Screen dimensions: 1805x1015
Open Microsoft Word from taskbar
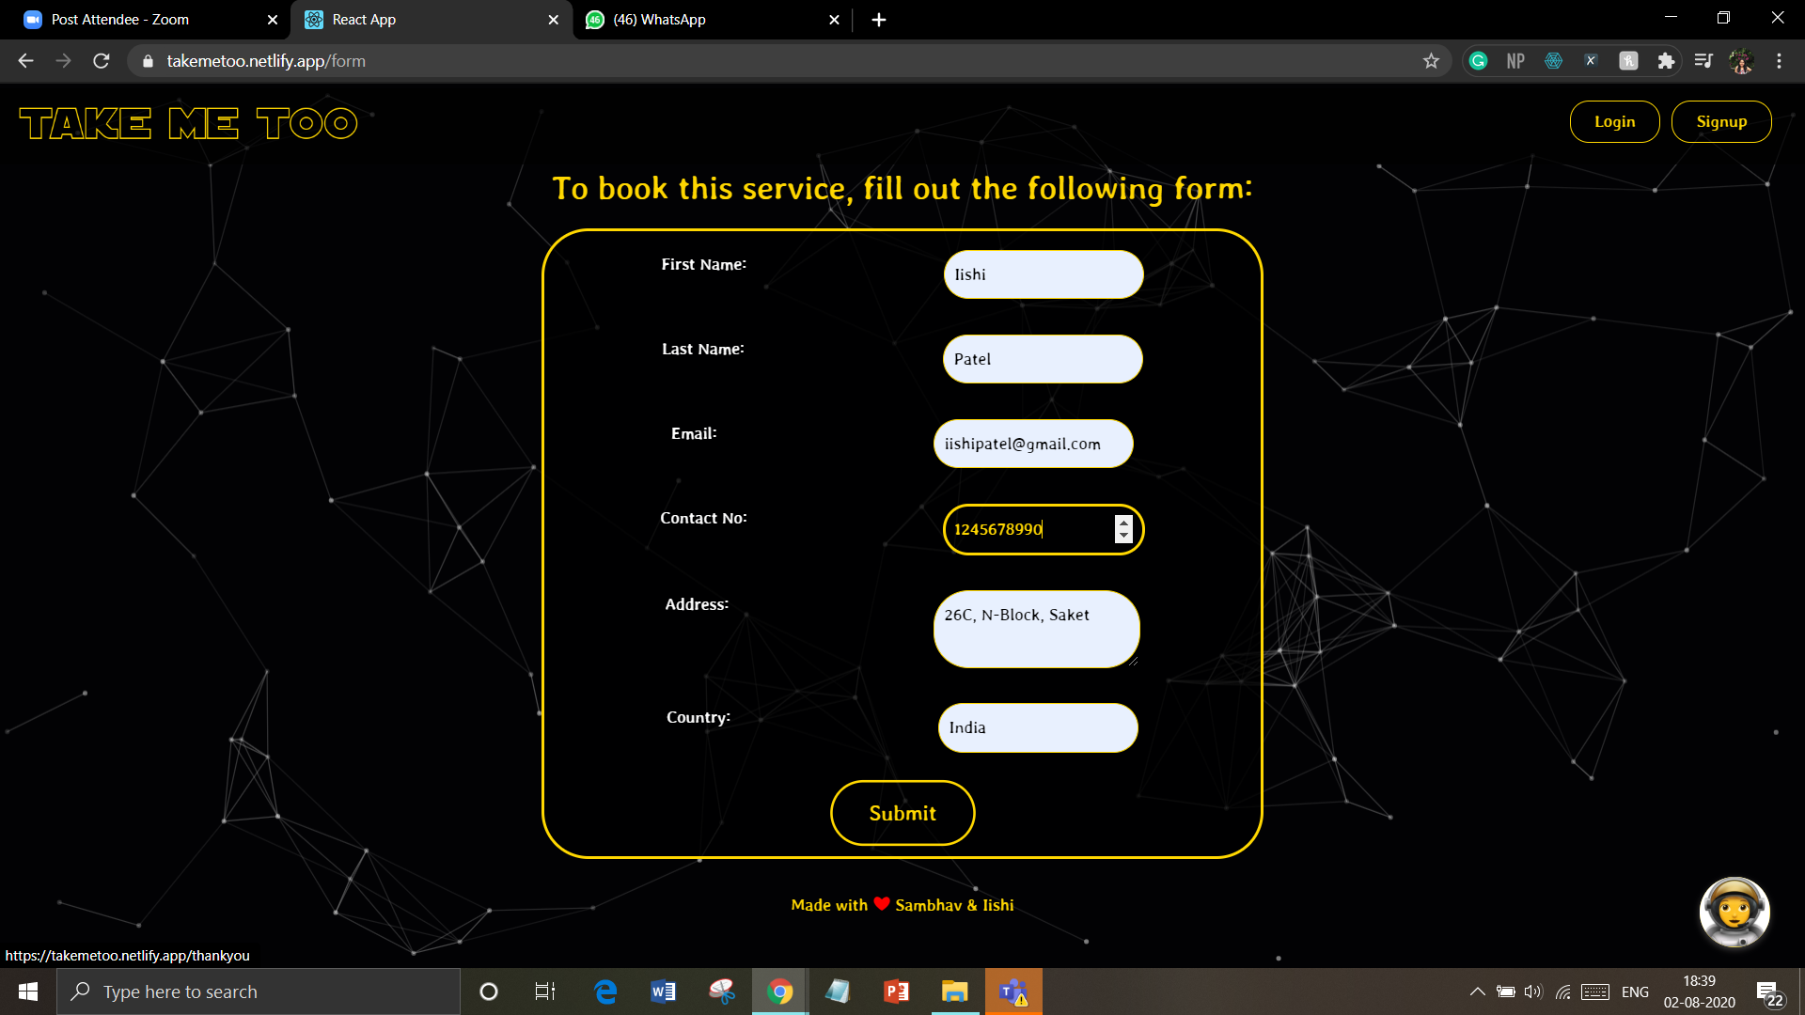(663, 992)
